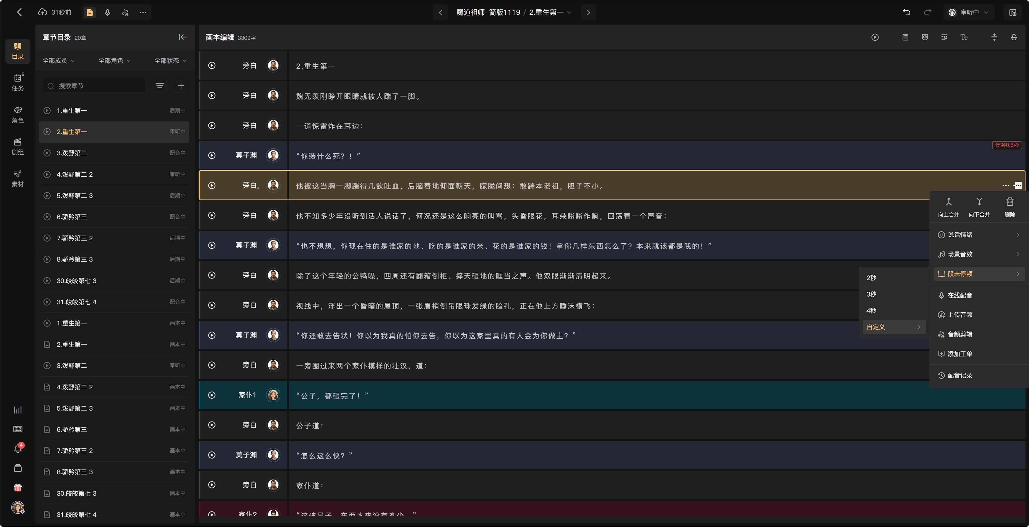Image resolution: width=1029 pixels, height=527 pixels.
Task: Add a new chapter with plus button
Action: coord(181,86)
